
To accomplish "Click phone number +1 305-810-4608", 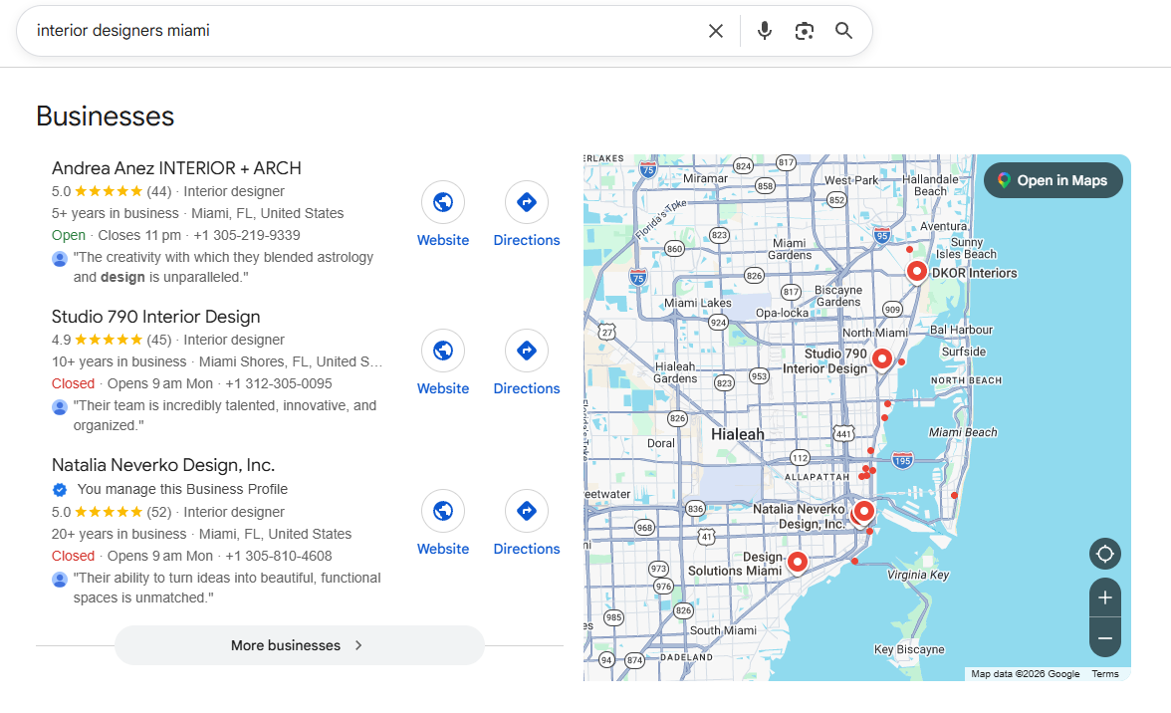I will tap(279, 556).
